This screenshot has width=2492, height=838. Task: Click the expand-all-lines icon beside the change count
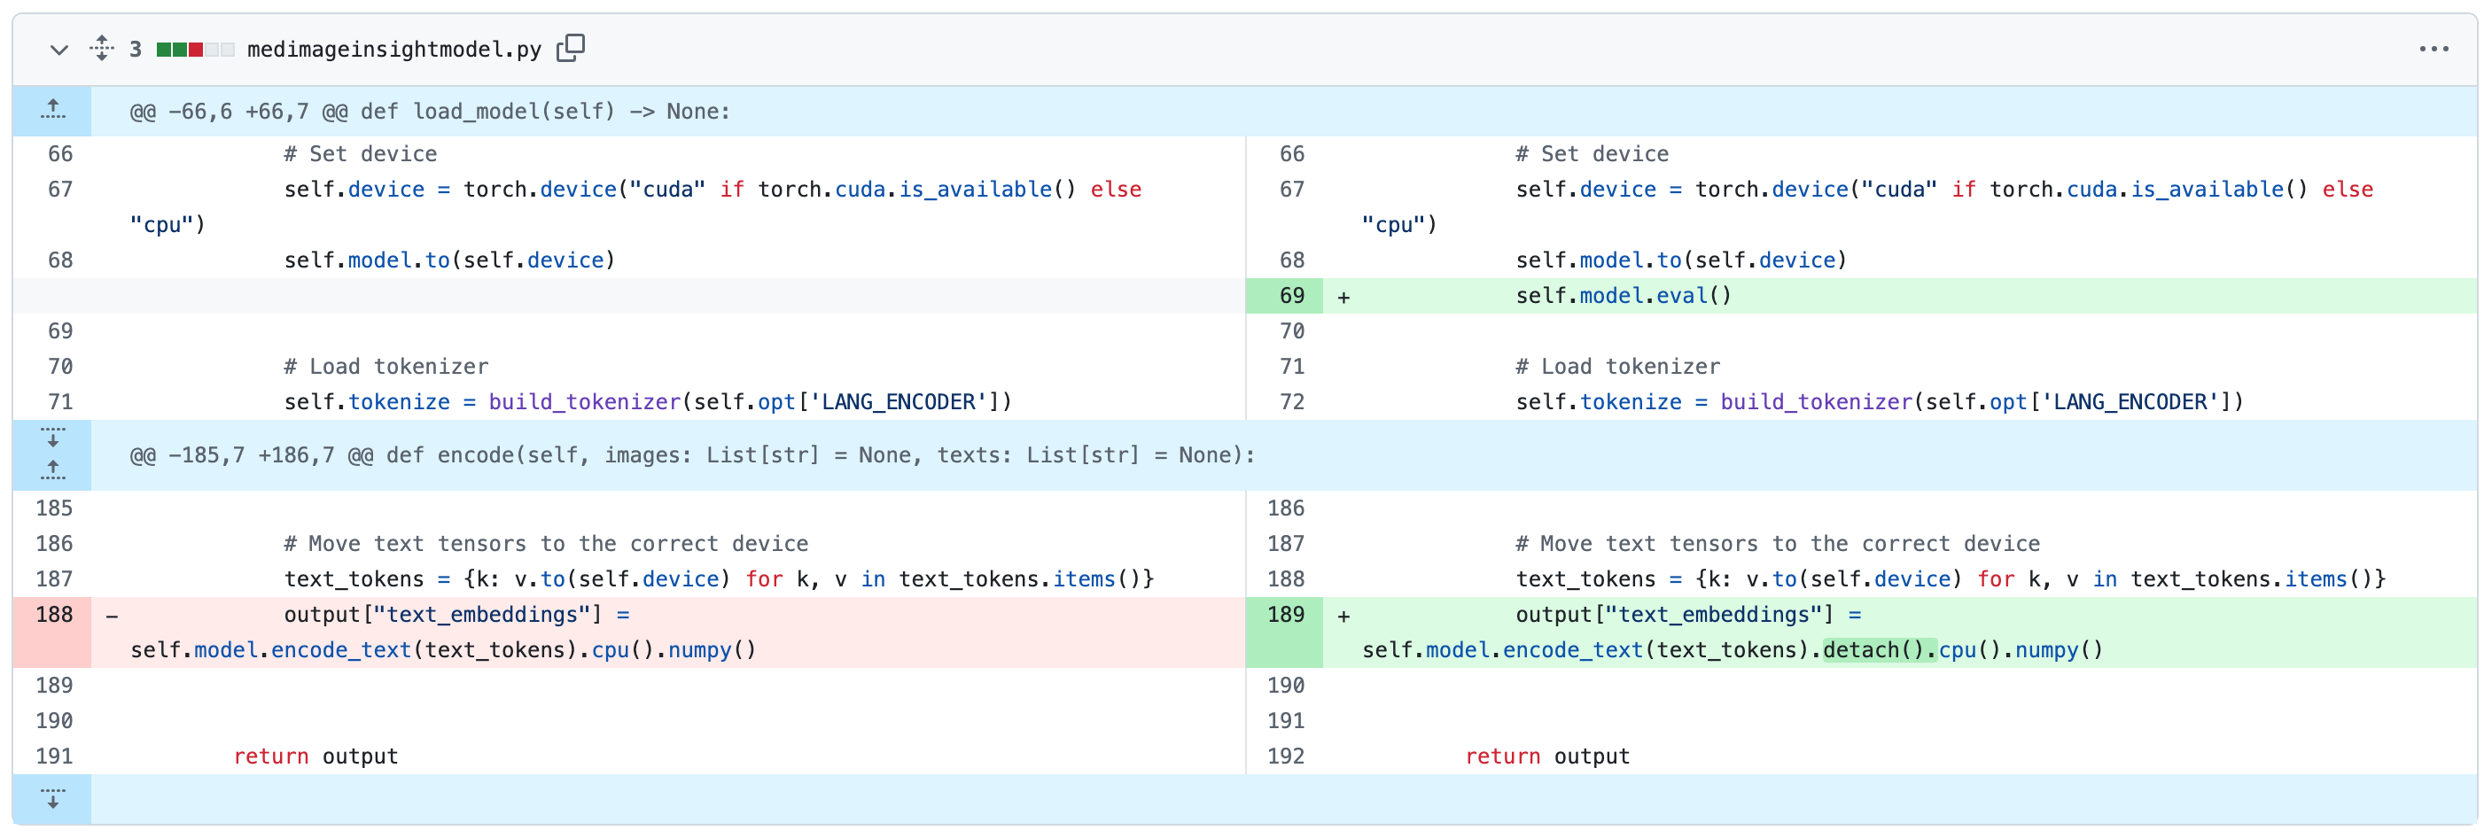102,49
